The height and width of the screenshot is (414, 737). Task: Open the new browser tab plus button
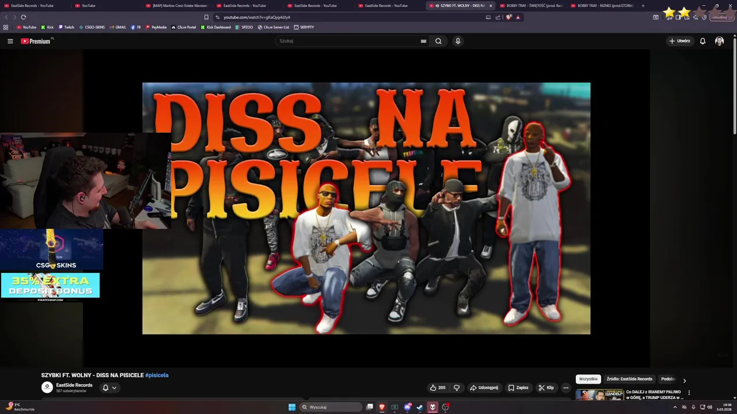click(x=643, y=6)
